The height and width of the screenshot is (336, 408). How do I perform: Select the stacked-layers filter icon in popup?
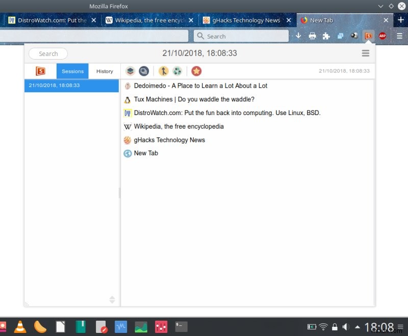[x=130, y=71]
